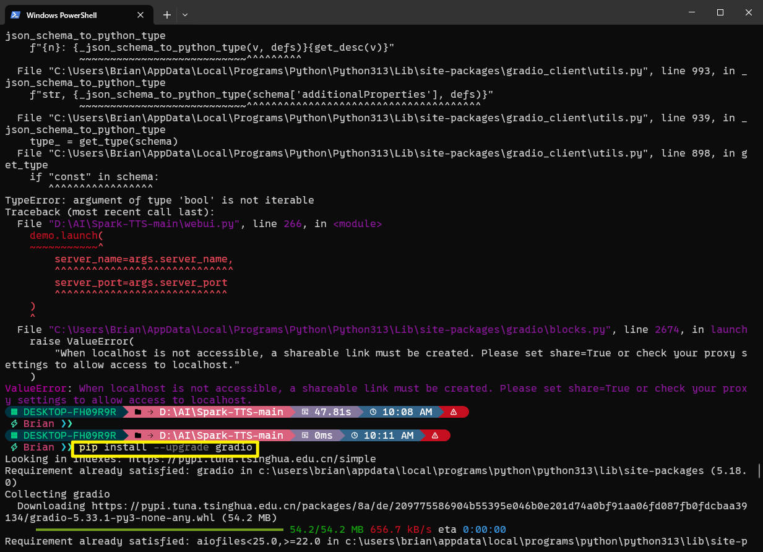Close the Windows PowerShell tab
Image resolution: width=763 pixels, height=552 pixels.
[141, 15]
